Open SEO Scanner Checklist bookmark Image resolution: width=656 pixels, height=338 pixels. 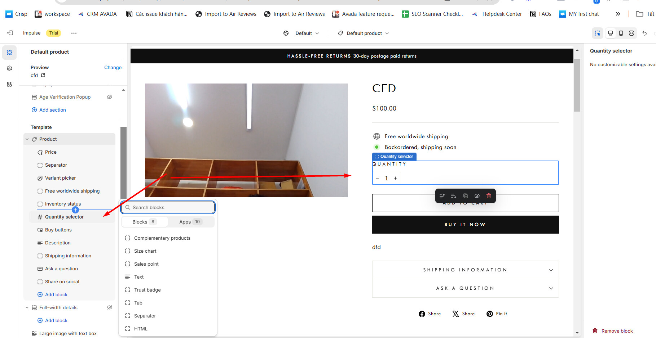tap(432, 14)
